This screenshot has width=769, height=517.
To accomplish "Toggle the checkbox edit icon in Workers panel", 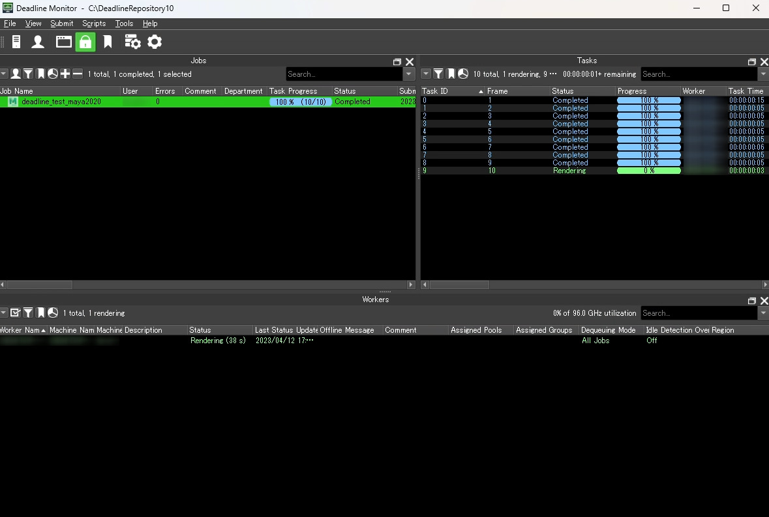I will [16, 313].
